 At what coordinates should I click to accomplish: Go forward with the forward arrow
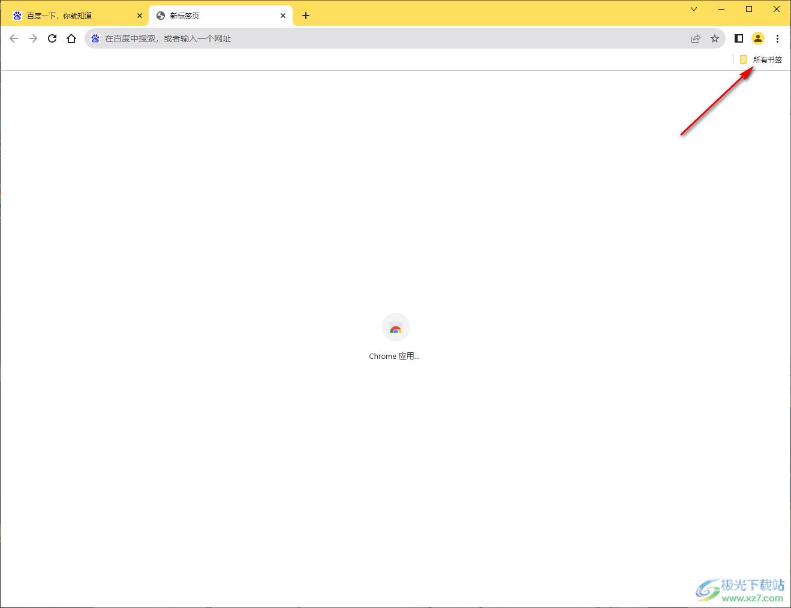pyautogui.click(x=33, y=38)
